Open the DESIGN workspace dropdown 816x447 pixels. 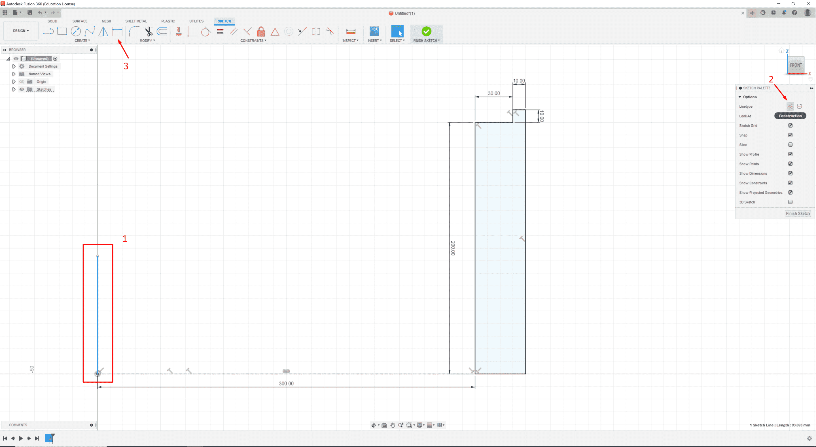tap(21, 31)
